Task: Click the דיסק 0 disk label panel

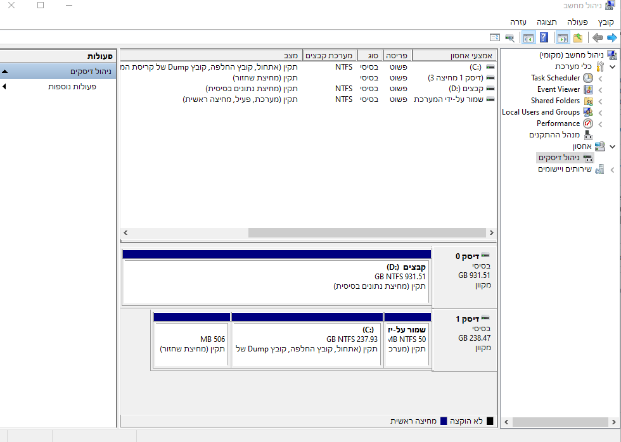Action: tap(465, 278)
